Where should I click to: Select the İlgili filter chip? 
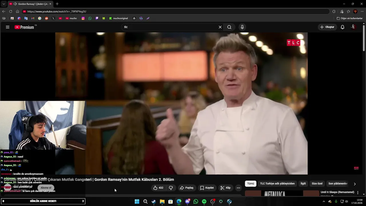[x=303, y=184]
